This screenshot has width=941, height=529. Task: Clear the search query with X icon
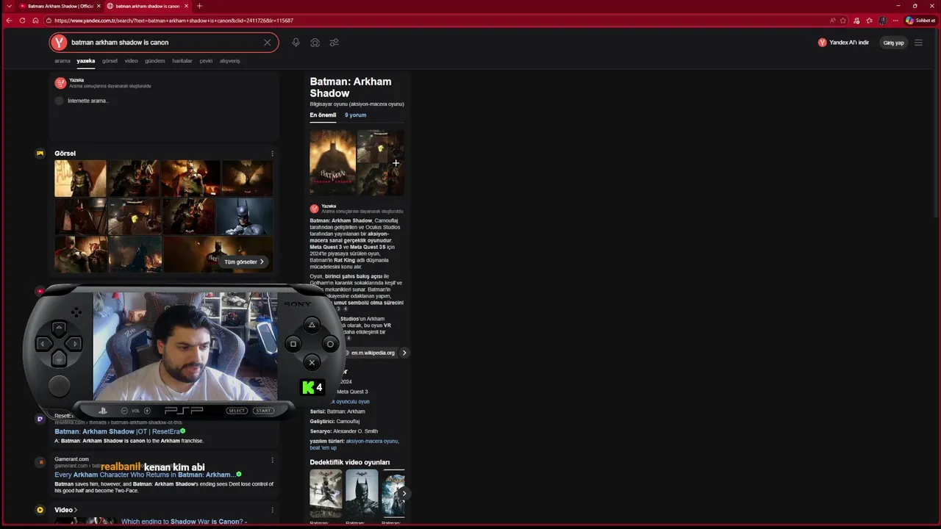tap(268, 43)
